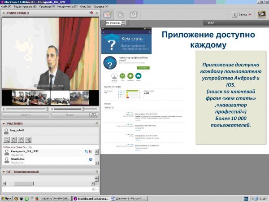Open the chat emoticon picker

point(93,189)
